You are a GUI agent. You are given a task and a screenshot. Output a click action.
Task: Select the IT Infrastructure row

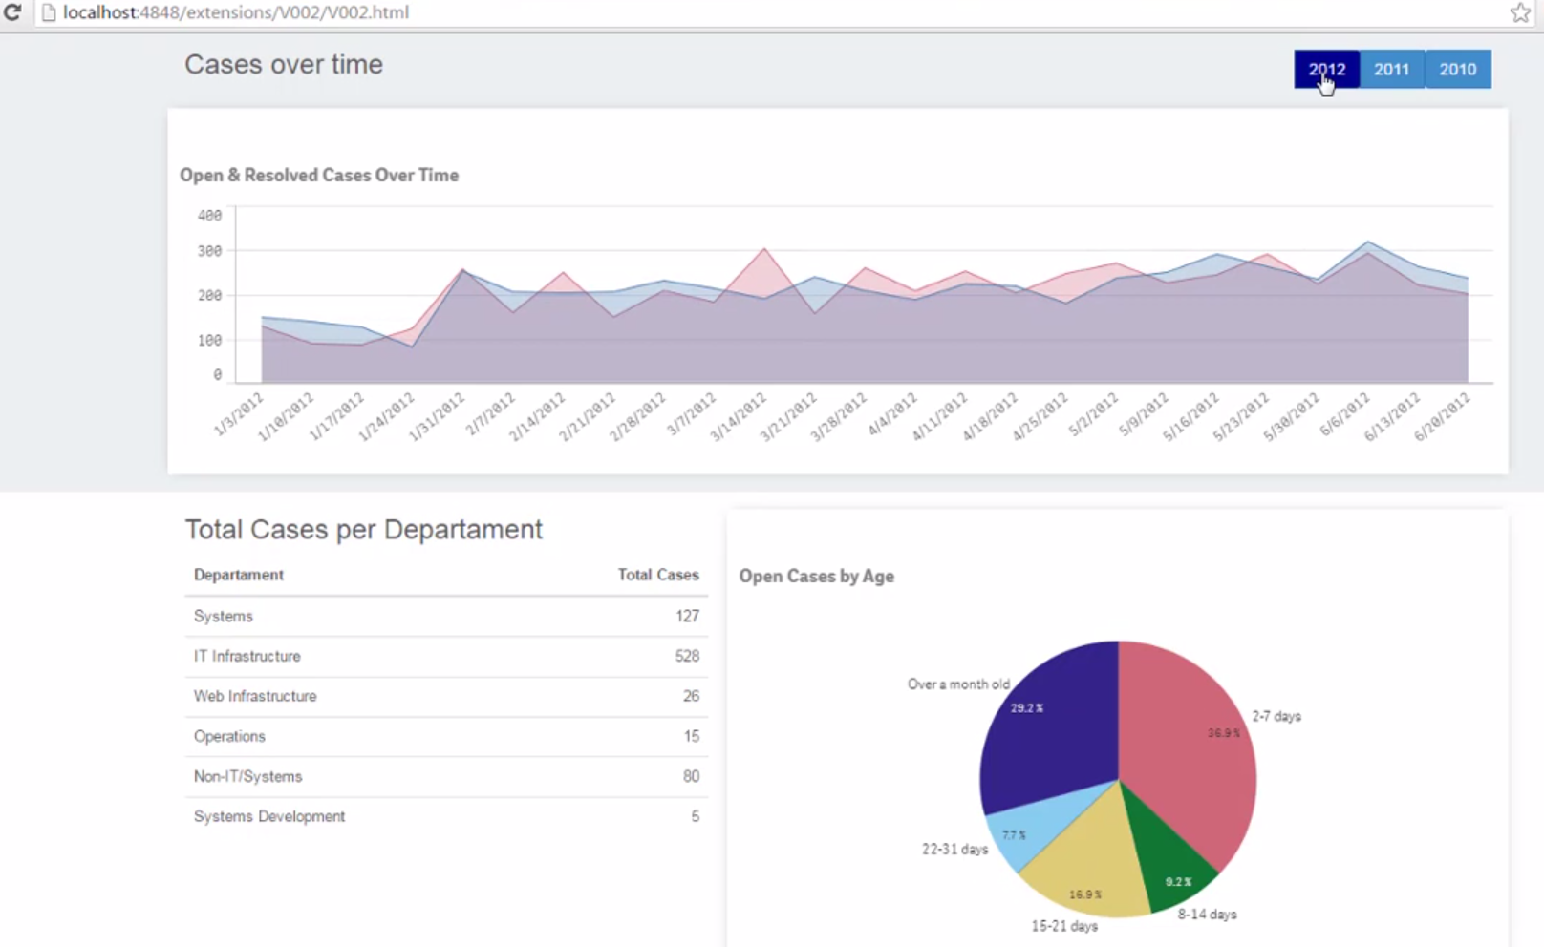point(446,656)
